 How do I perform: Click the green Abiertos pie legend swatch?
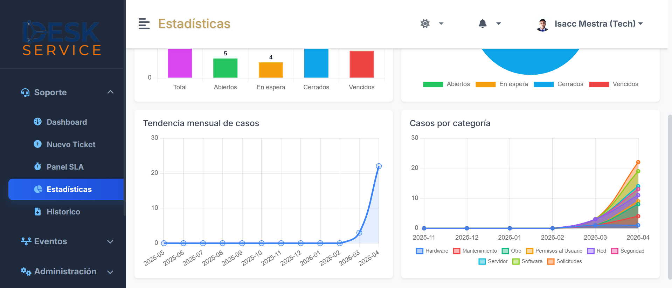pos(433,84)
